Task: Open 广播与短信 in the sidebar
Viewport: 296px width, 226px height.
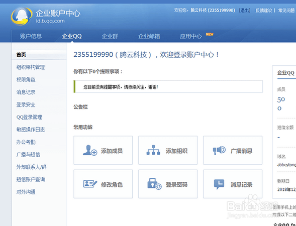Action: point(28,155)
